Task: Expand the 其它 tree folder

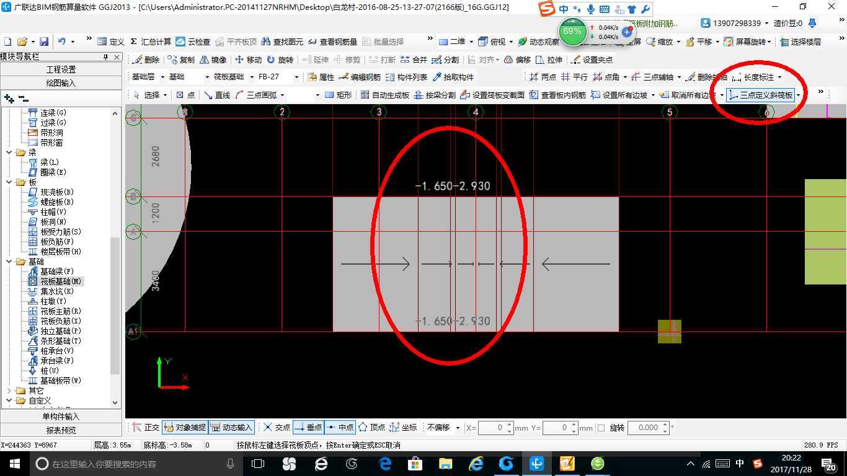Action: (9, 390)
